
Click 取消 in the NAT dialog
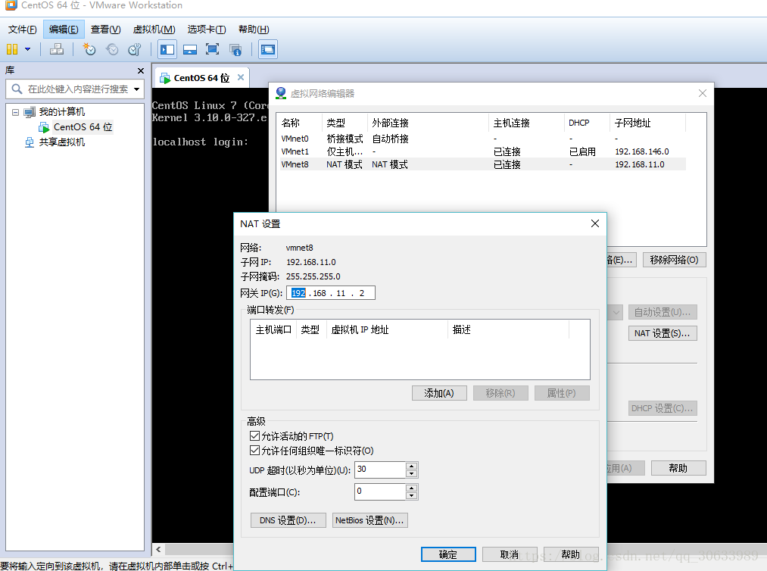tap(510, 554)
